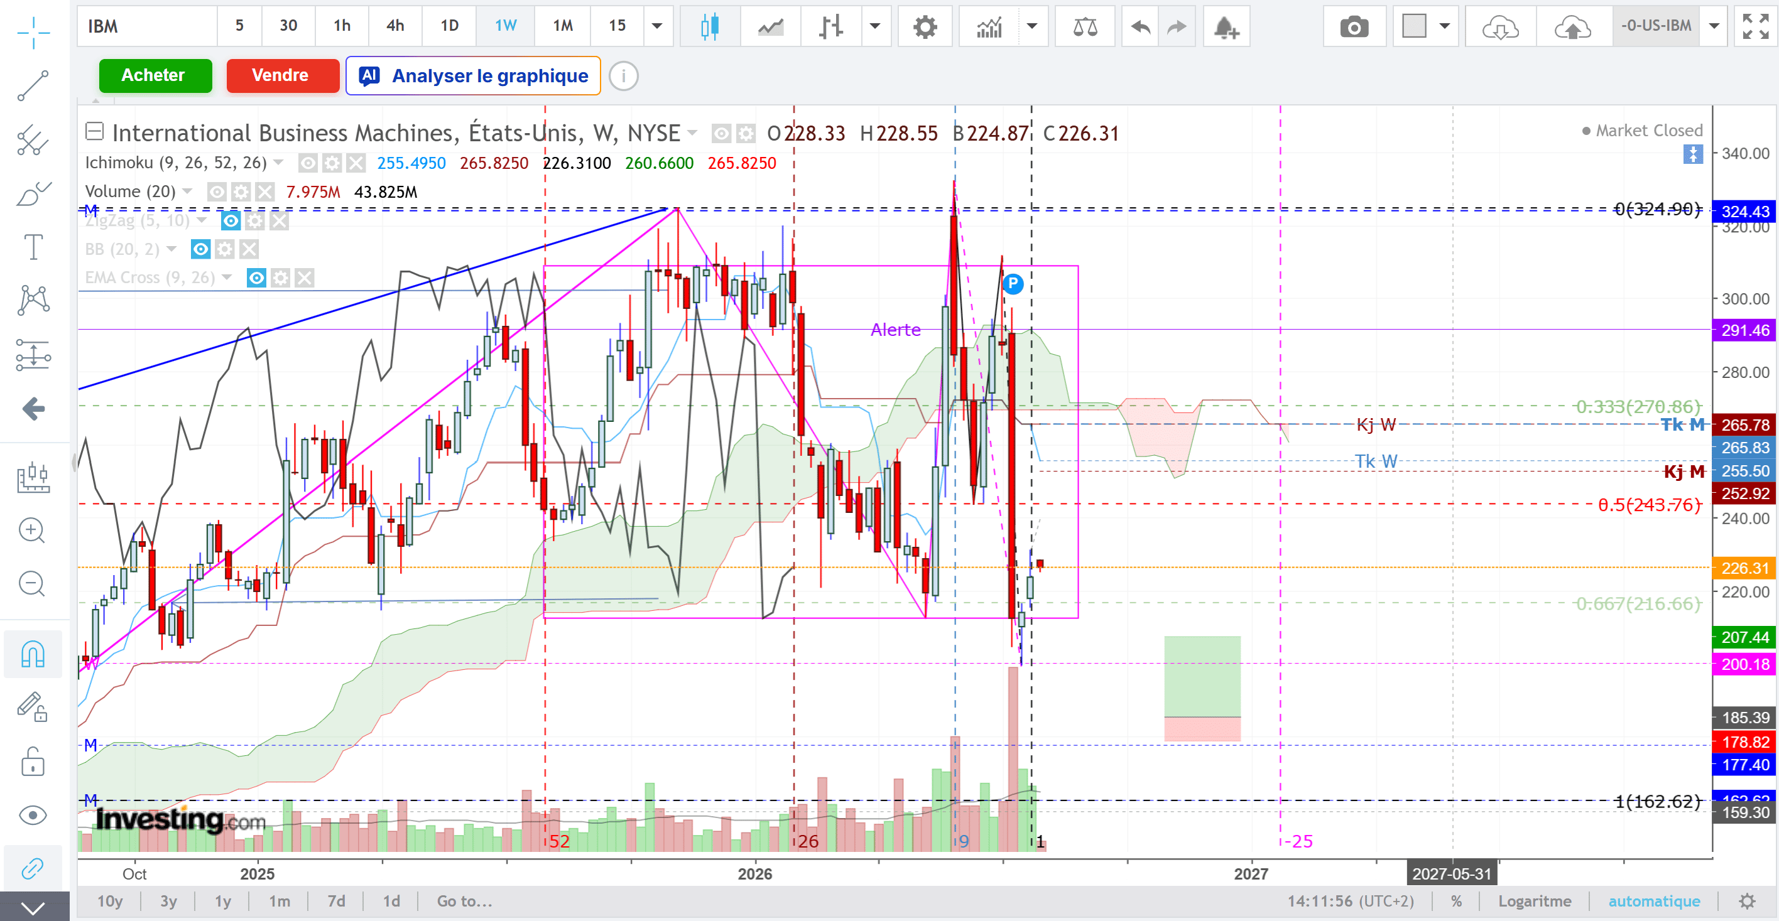The image size is (1779, 921).
Task: Open the -0-US-IBM layout dropdown
Action: (1714, 26)
